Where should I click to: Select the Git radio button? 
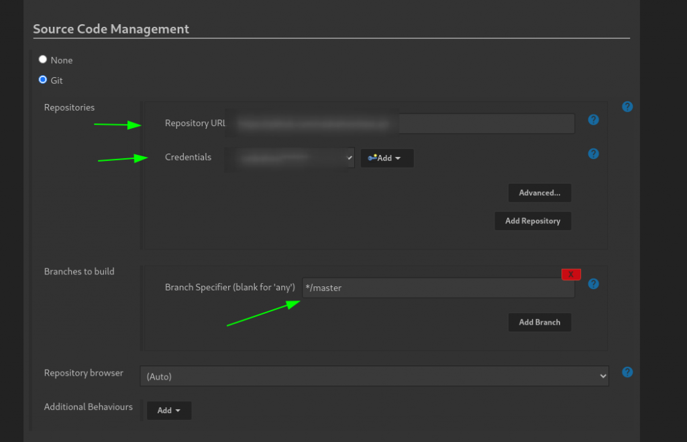pyautogui.click(x=43, y=80)
